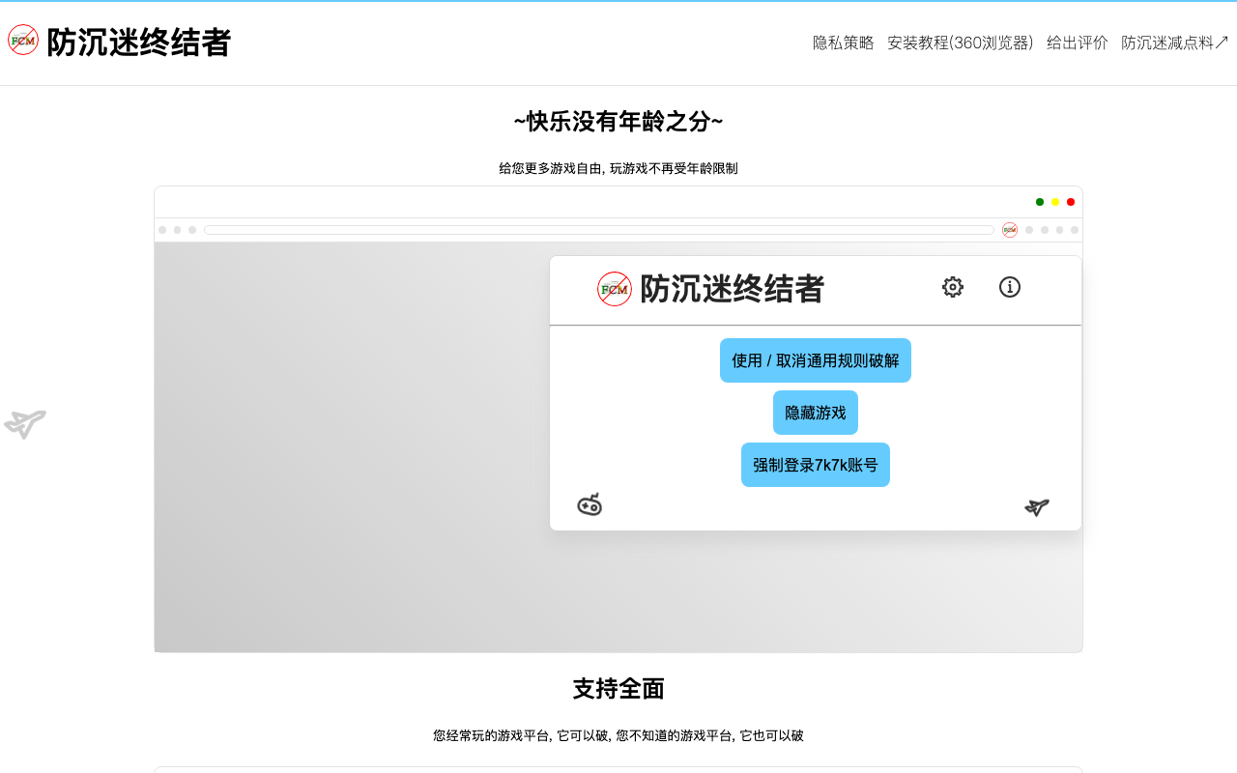Screen dimensions: 1237x773
Task: Click the paper plane icon at left edge
Action: pyautogui.click(x=25, y=423)
